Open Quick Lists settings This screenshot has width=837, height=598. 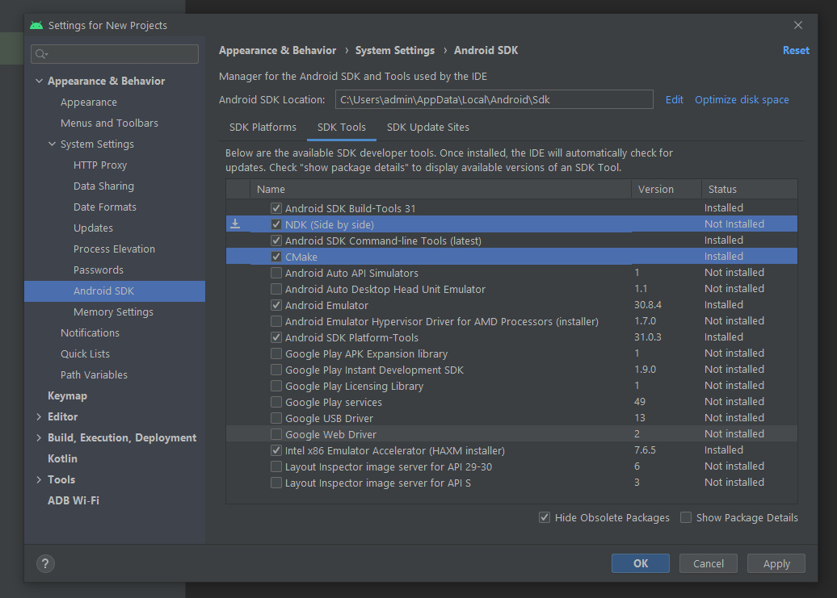[x=85, y=354]
